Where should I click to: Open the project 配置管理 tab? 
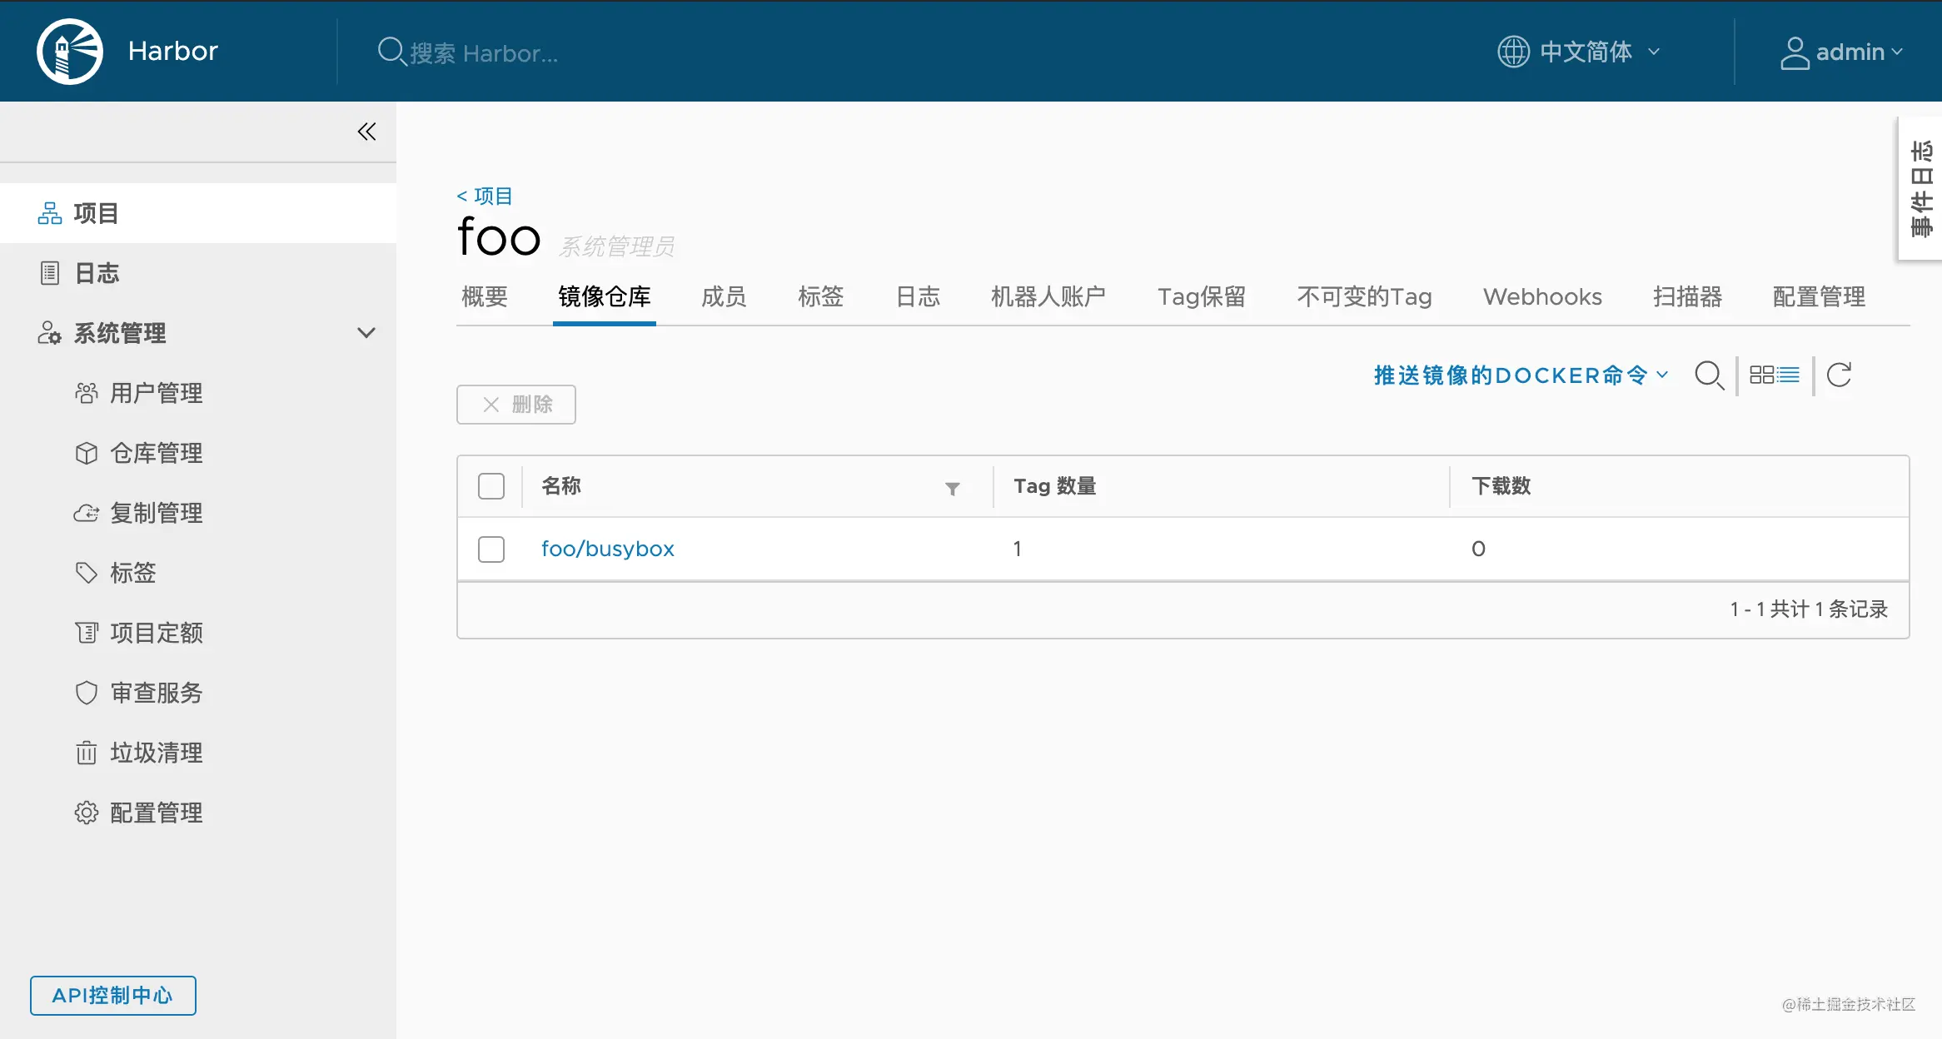tap(1819, 296)
